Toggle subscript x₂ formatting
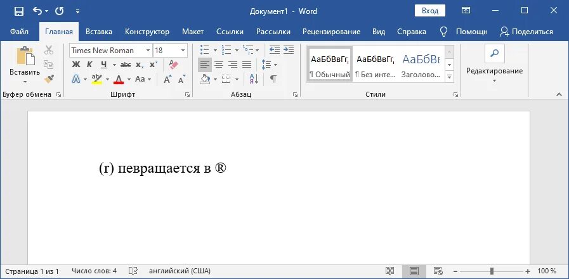The image size is (569, 279). [x=140, y=65]
